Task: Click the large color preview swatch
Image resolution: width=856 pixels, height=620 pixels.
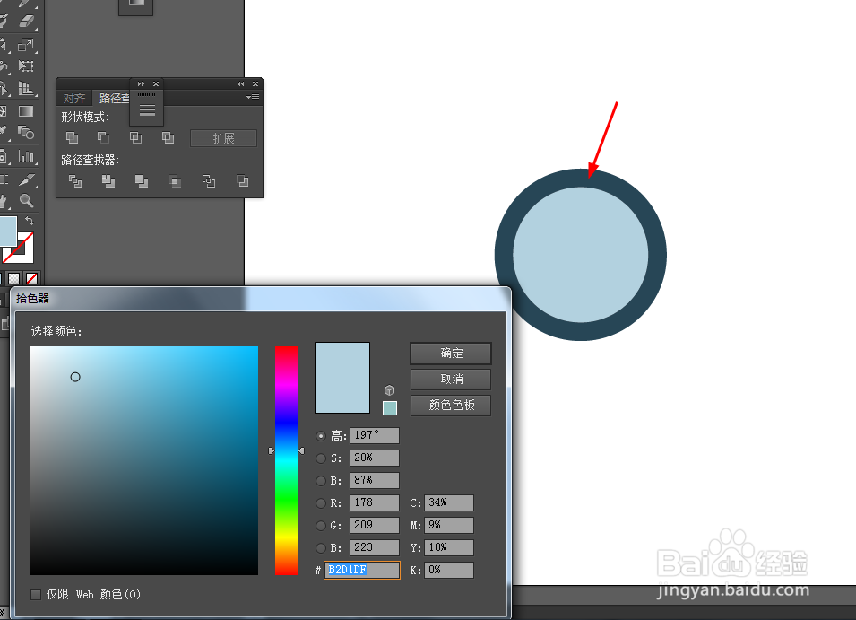Action: pos(342,378)
